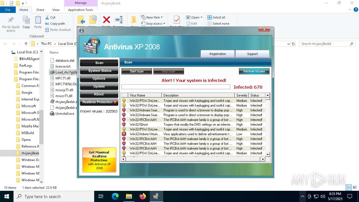Open the Support tab

point(252,54)
